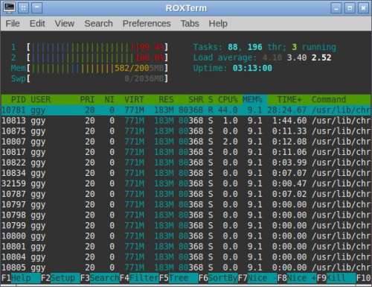Image resolution: width=372 pixels, height=287 pixels.
Task: Maximize the ROXTerm window
Action: [x=350, y=8]
